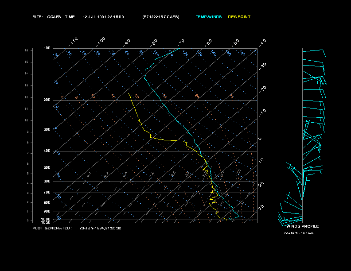This screenshot has width=351, height=271.
Task: Click the 900 pressure level label
Action: 47,212
